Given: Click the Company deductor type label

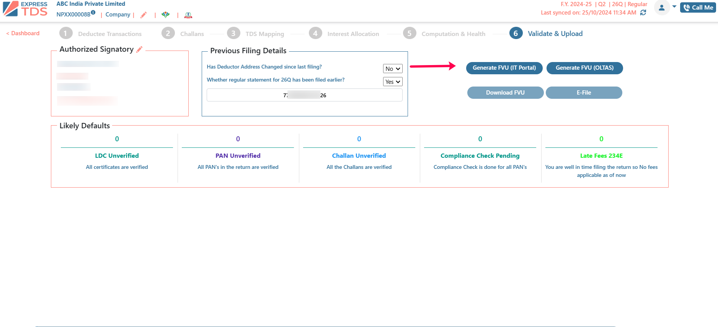Looking at the screenshot, I should pos(118,15).
